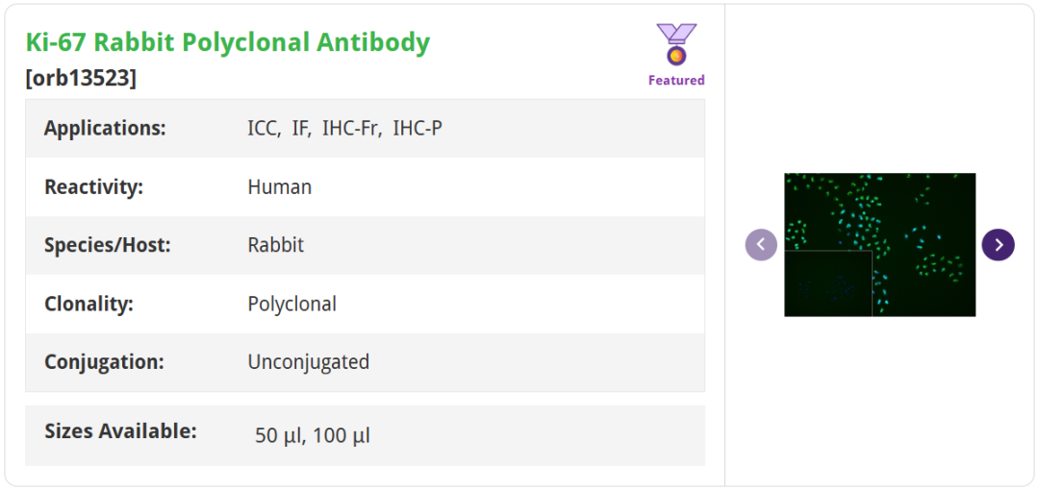Screen dimensions: 1039x491
Task: Click the purple Featured label text
Action: (676, 81)
